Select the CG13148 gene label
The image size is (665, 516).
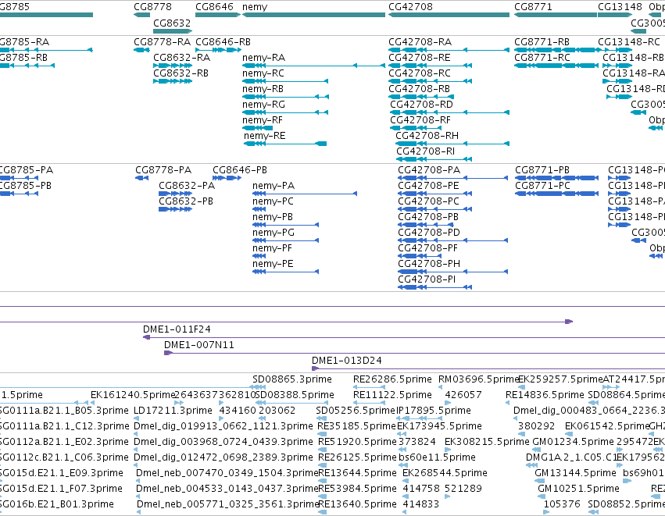click(x=620, y=7)
